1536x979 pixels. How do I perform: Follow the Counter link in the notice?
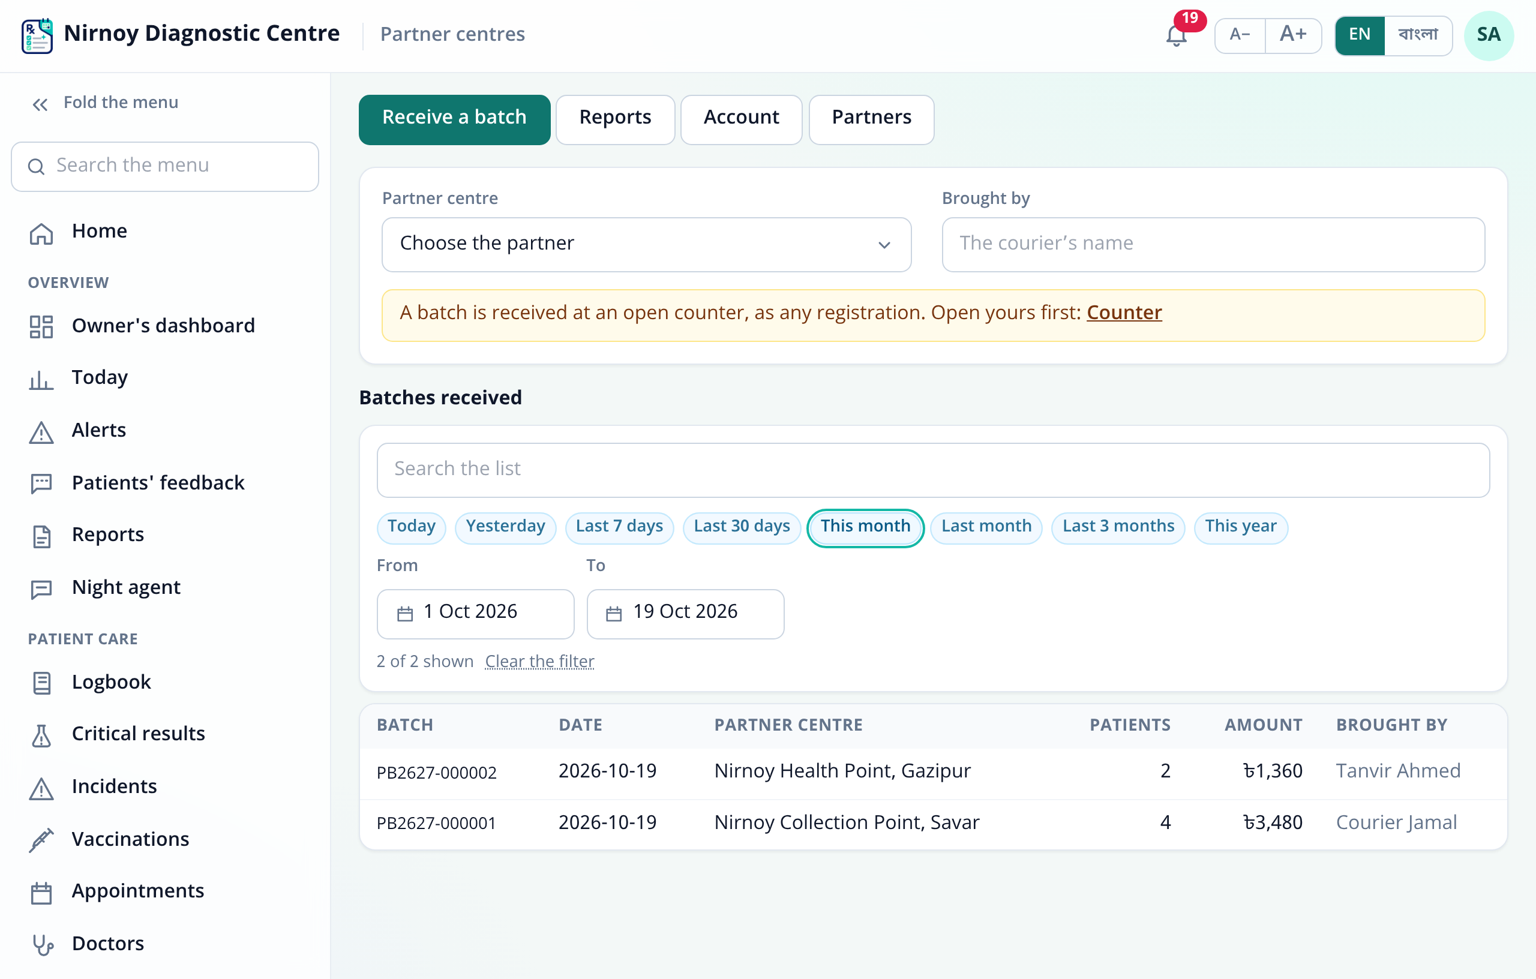[1124, 313]
